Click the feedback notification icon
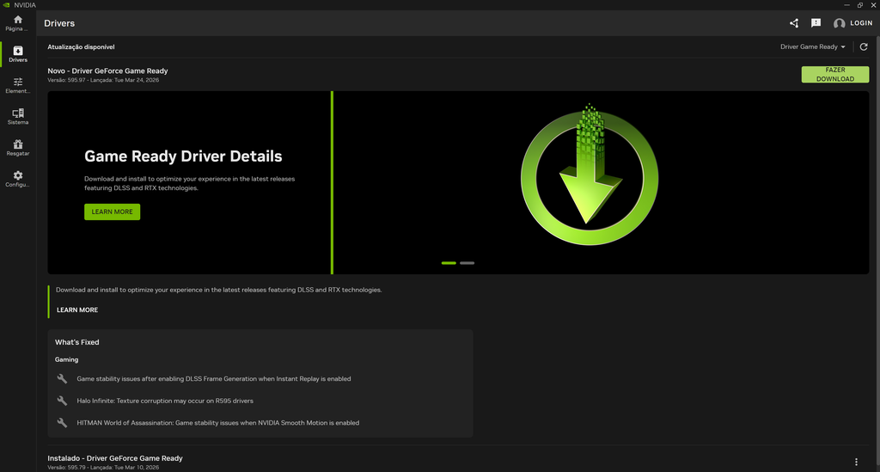Viewport: 880px width, 472px height. pos(816,23)
